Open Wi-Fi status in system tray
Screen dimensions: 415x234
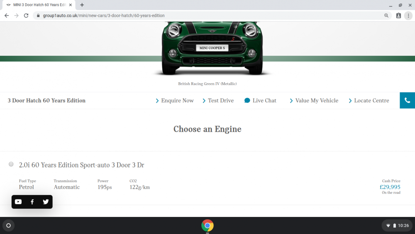[x=388, y=226]
